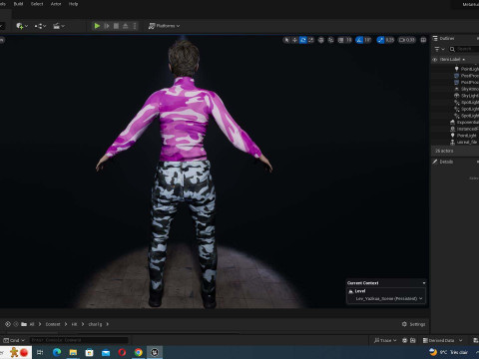This screenshot has width=479, height=359.
Task: Open the Trace dropdown in status bar
Action: (385, 340)
